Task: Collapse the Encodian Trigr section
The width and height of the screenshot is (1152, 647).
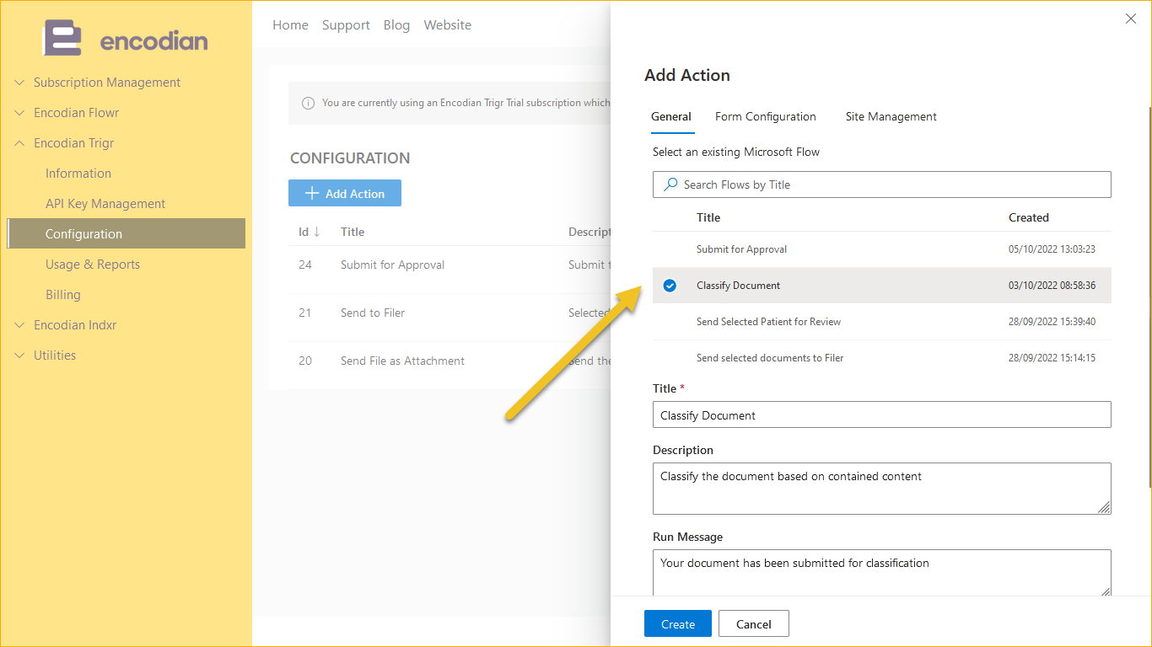Action: coord(20,143)
